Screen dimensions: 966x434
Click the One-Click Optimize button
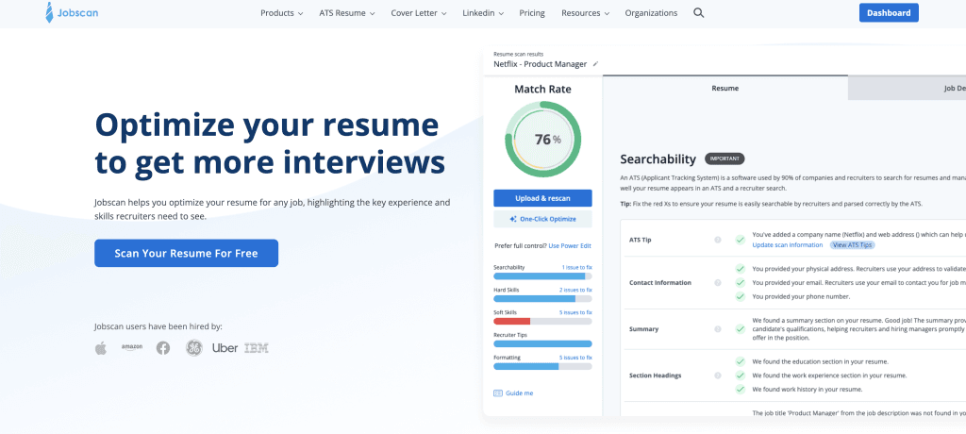click(x=542, y=219)
